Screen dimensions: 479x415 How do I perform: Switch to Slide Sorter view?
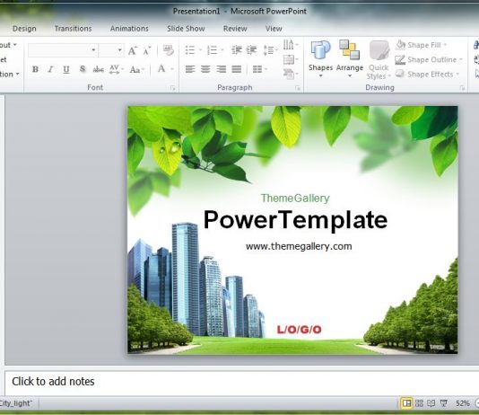[419, 403]
